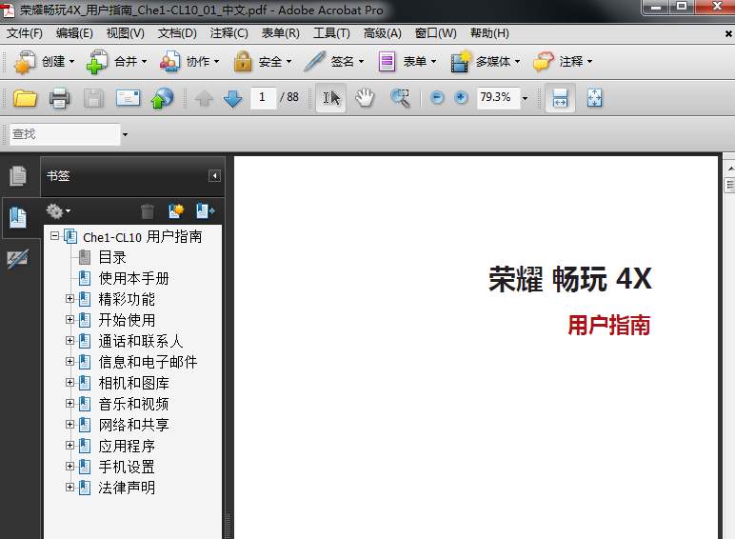Open the 高级(A) menu
Screen dimensions: 735x539
coord(383,33)
